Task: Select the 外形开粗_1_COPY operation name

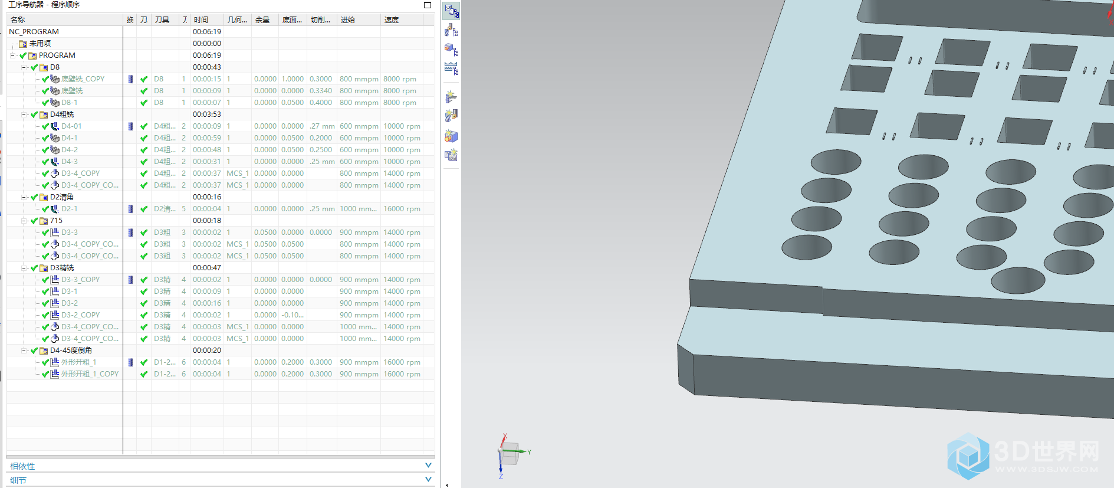Action: pyautogui.click(x=90, y=374)
